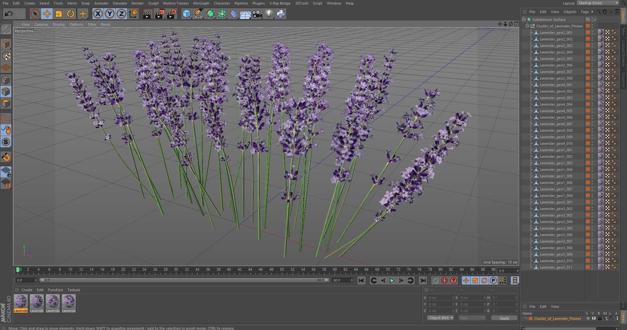Image resolution: width=627 pixels, height=330 pixels.
Task: Switch to Texture mode
Action: (x=6, y=56)
